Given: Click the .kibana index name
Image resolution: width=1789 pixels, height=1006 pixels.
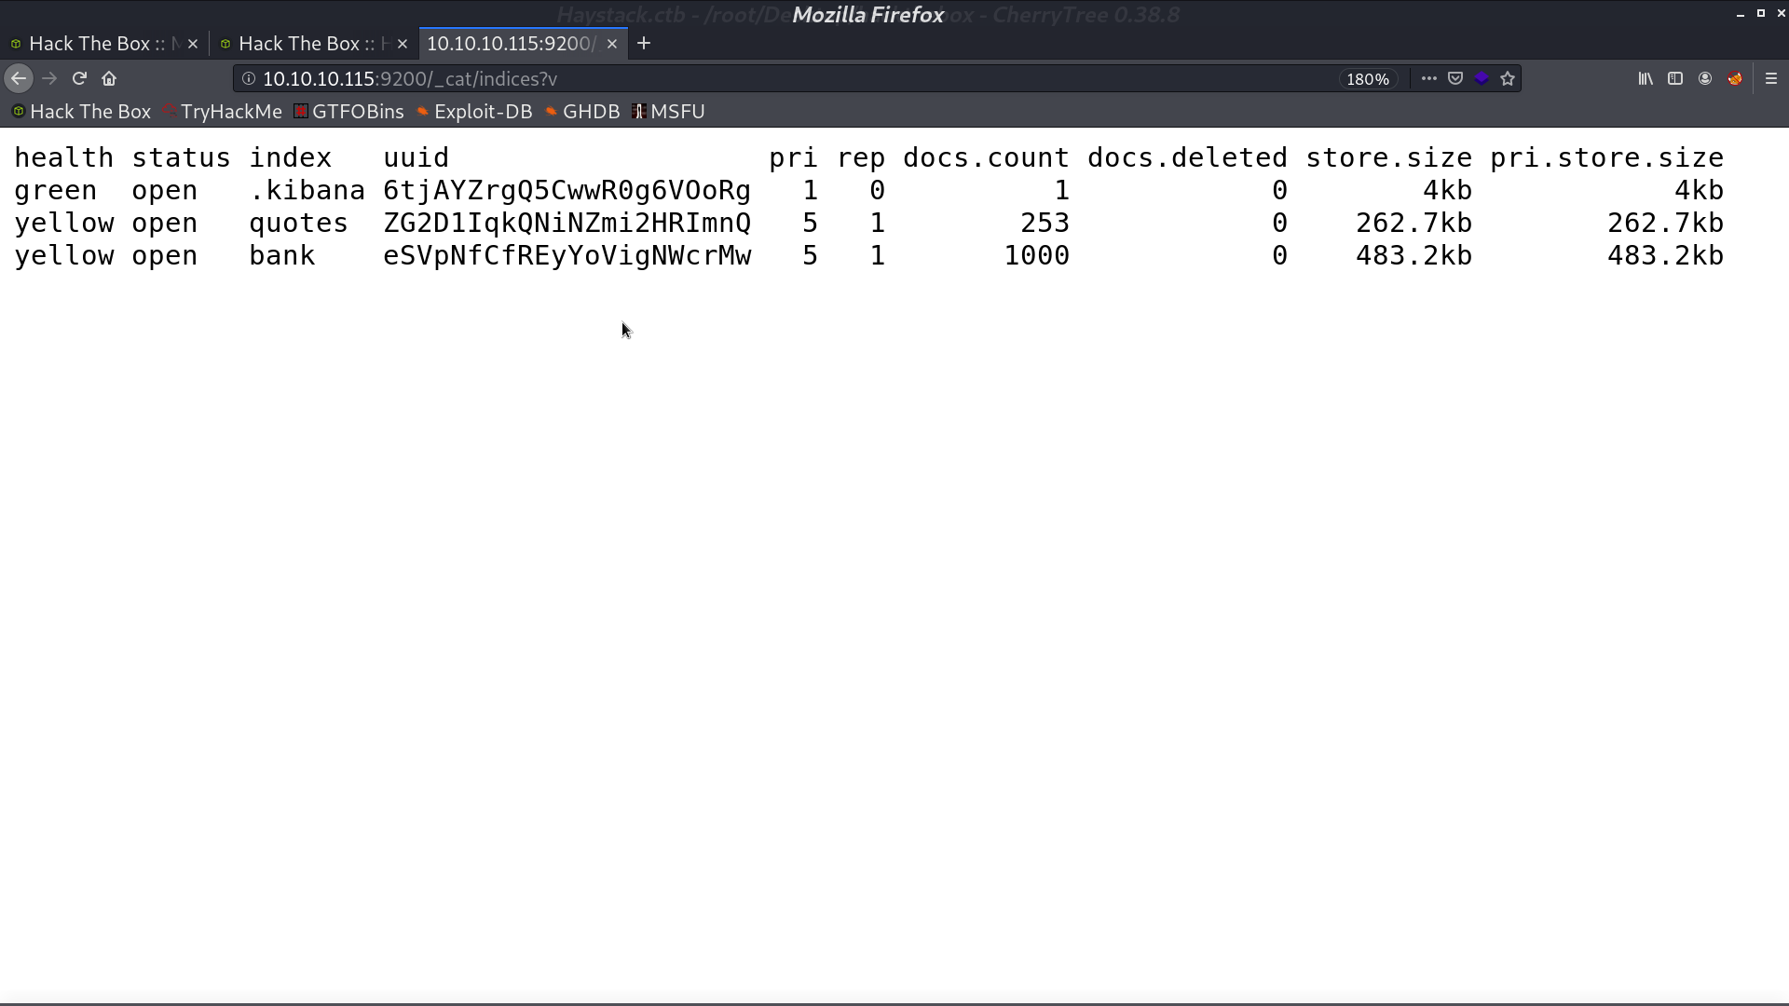Looking at the screenshot, I should tap(307, 191).
